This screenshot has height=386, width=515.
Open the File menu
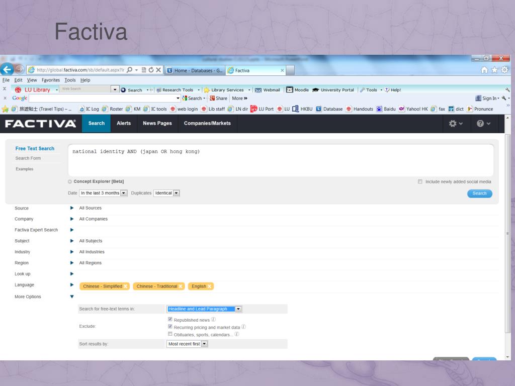[6, 80]
